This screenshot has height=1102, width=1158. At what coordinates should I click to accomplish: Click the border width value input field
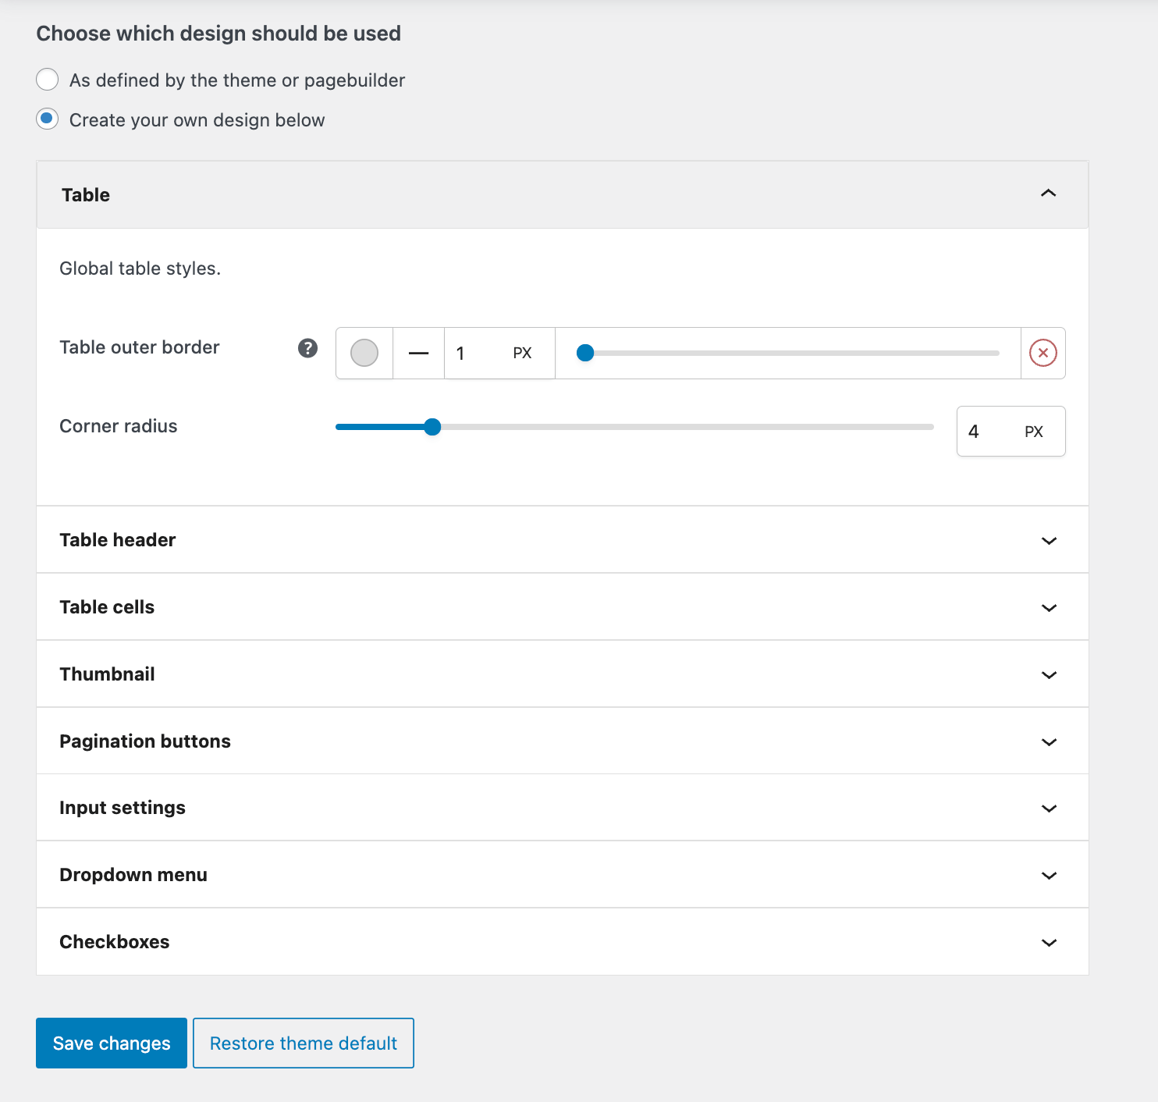[x=478, y=354]
